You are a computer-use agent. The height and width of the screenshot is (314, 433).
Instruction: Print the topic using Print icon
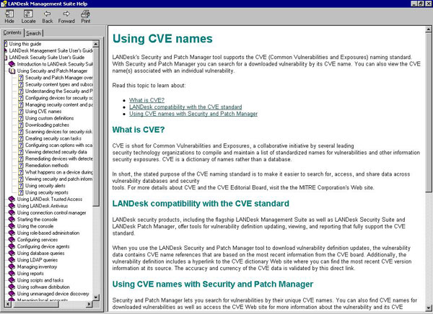pos(85,14)
